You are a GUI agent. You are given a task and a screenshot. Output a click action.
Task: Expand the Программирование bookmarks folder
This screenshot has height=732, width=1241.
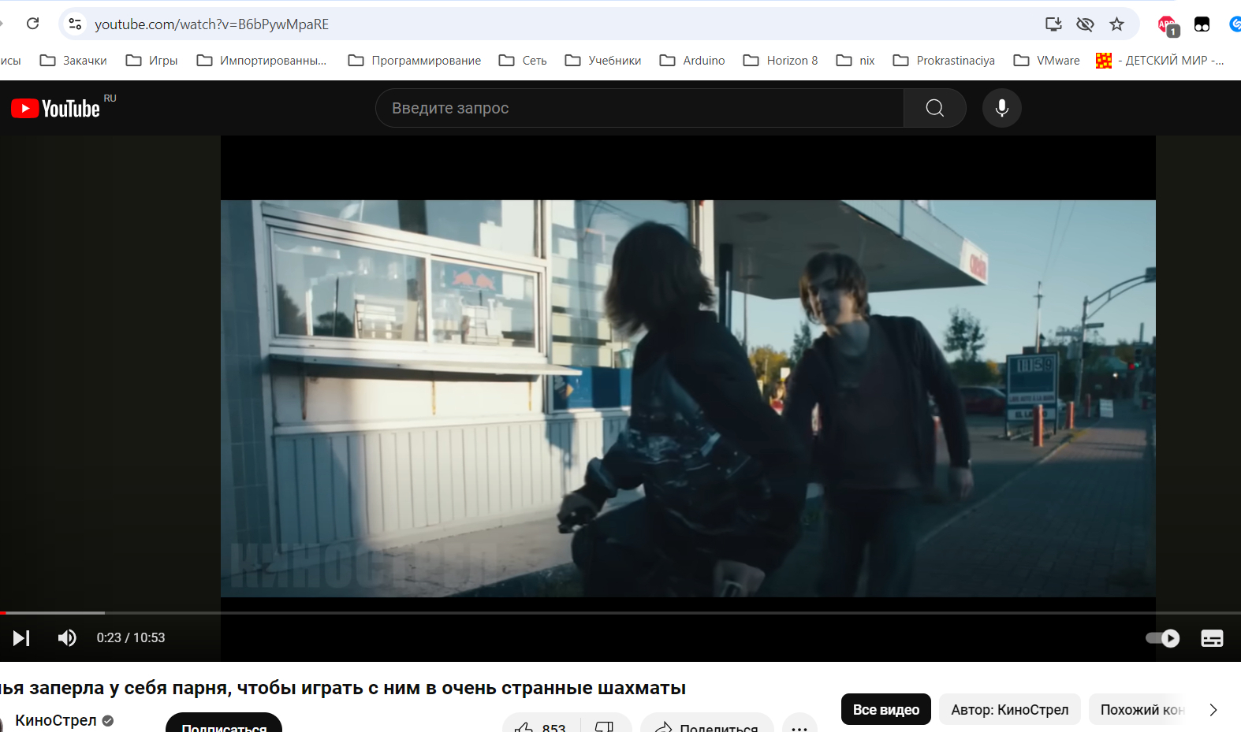point(415,61)
